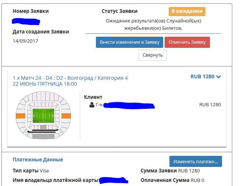
Task: Click the В ожидании status badge
Action: (x=187, y=11)
